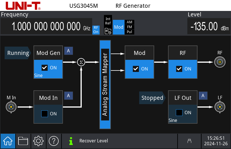
Task: Open the Mod block title
Action: 139,53
